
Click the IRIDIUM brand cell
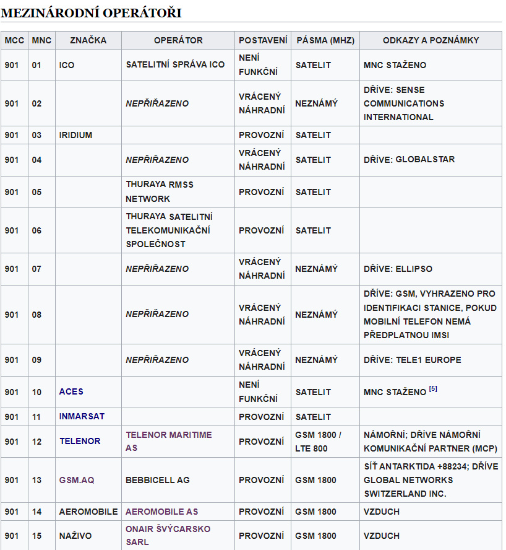tap(75, 135)
